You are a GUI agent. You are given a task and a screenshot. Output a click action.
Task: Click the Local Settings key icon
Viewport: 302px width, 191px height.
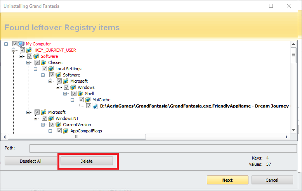coord(51,69)
